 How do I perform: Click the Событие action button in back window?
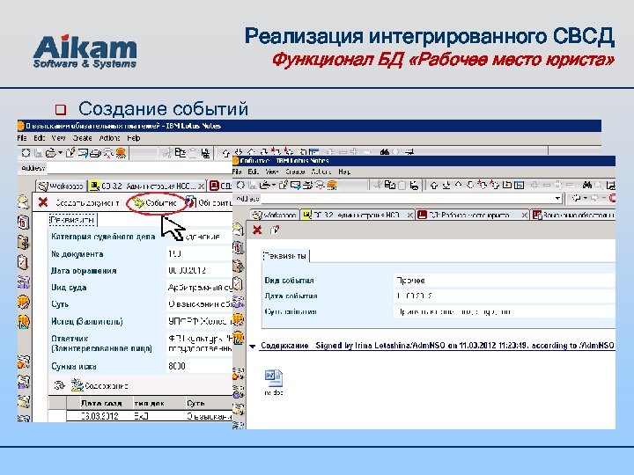coord(156,203)
